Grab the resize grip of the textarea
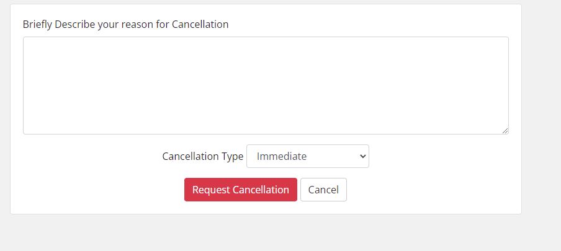 pos(505,131)
